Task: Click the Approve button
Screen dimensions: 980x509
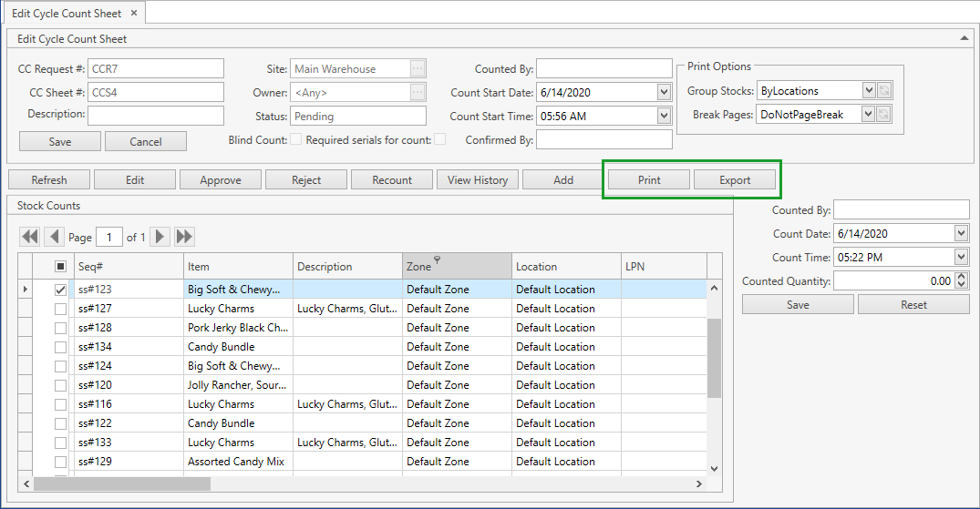Action: (x=221, y=179)
